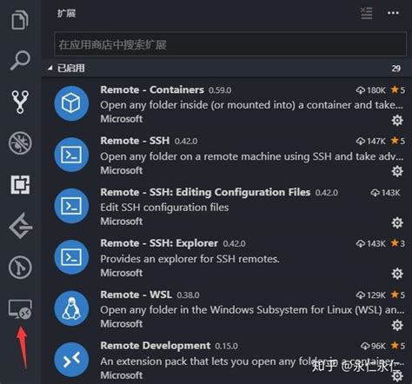Click the 扩展 panel title
The width and height of the screenshot is (412, 384).
click(66, 13)
